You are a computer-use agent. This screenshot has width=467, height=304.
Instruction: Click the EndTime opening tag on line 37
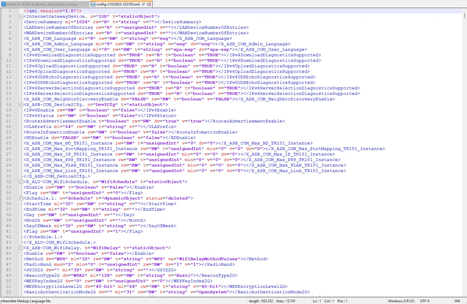(35, 209)
